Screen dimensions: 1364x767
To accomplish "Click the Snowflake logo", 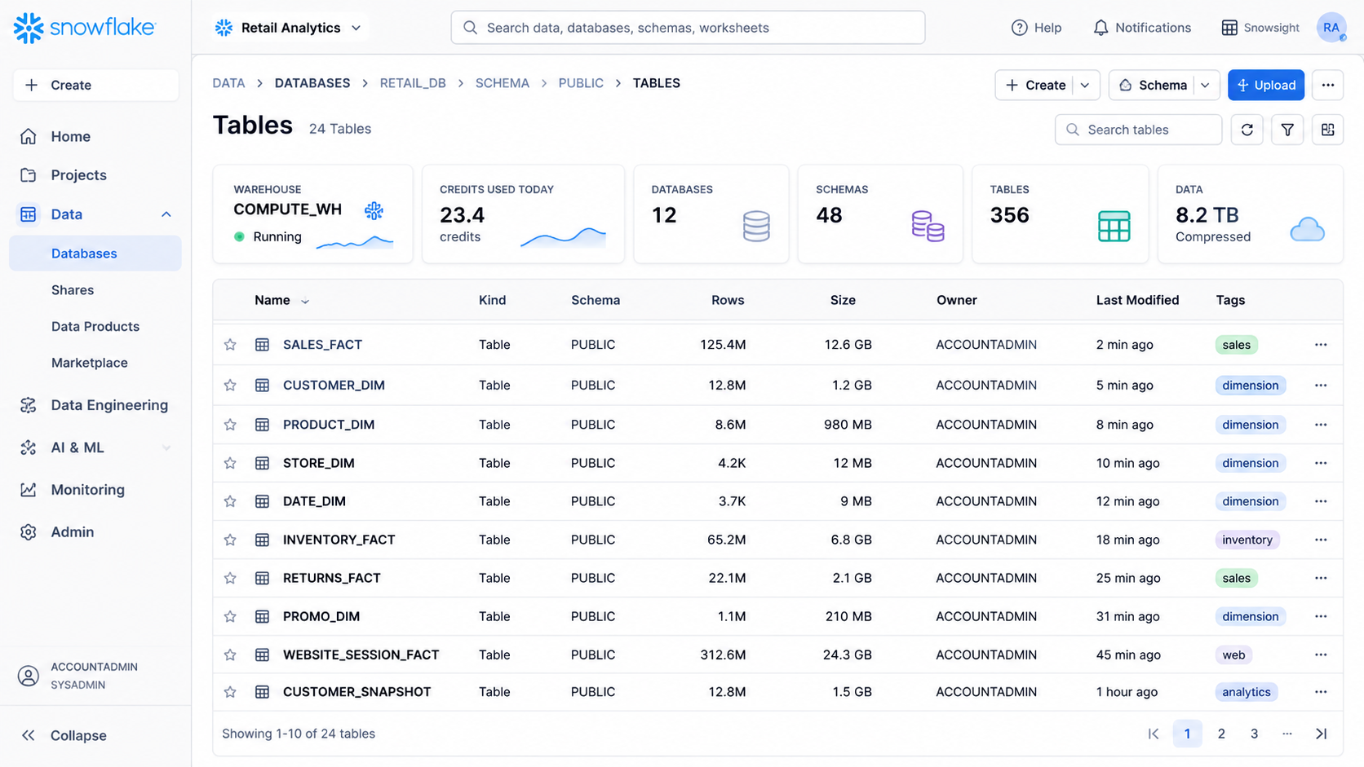I will tap(83, 28).
